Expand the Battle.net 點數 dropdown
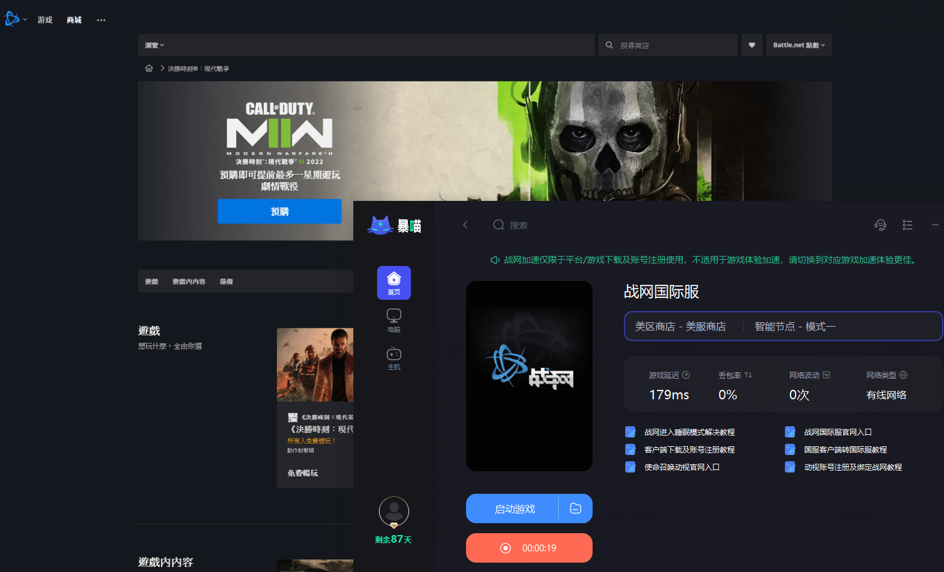This screenshot has width=944, height=572. [x=799, y=45]
